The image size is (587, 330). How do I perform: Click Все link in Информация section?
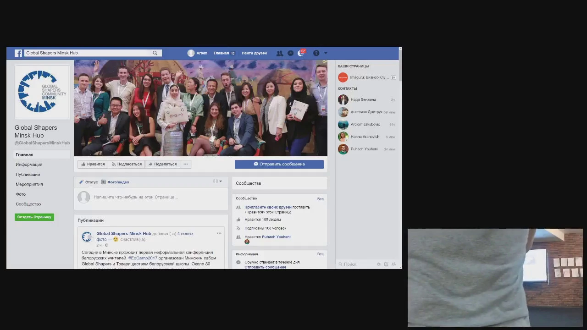321,254
